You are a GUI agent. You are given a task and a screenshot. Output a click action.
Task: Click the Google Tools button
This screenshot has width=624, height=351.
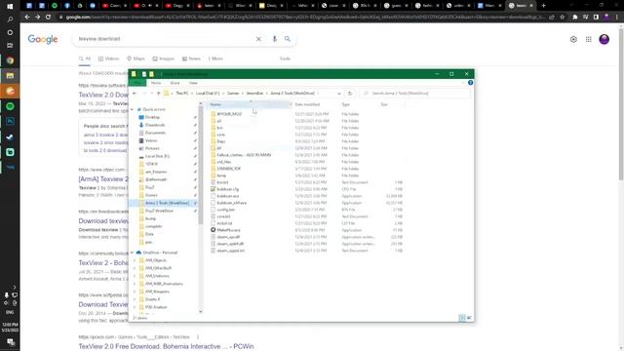pos(285,58)
